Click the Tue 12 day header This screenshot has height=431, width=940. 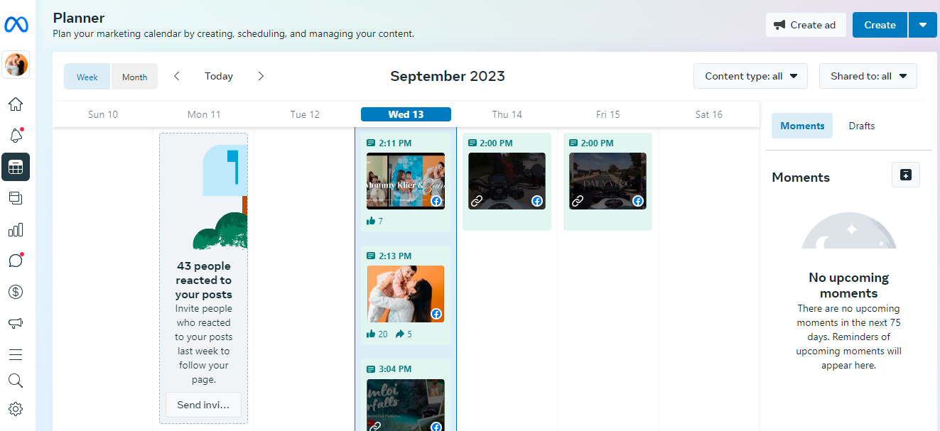(x=305, y=114)
